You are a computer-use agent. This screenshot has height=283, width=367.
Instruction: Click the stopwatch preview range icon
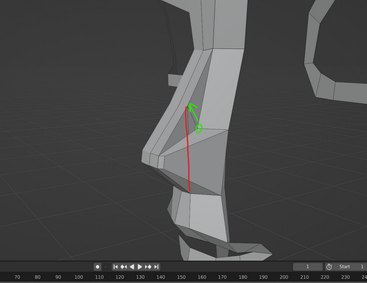[x=329, y=267]
